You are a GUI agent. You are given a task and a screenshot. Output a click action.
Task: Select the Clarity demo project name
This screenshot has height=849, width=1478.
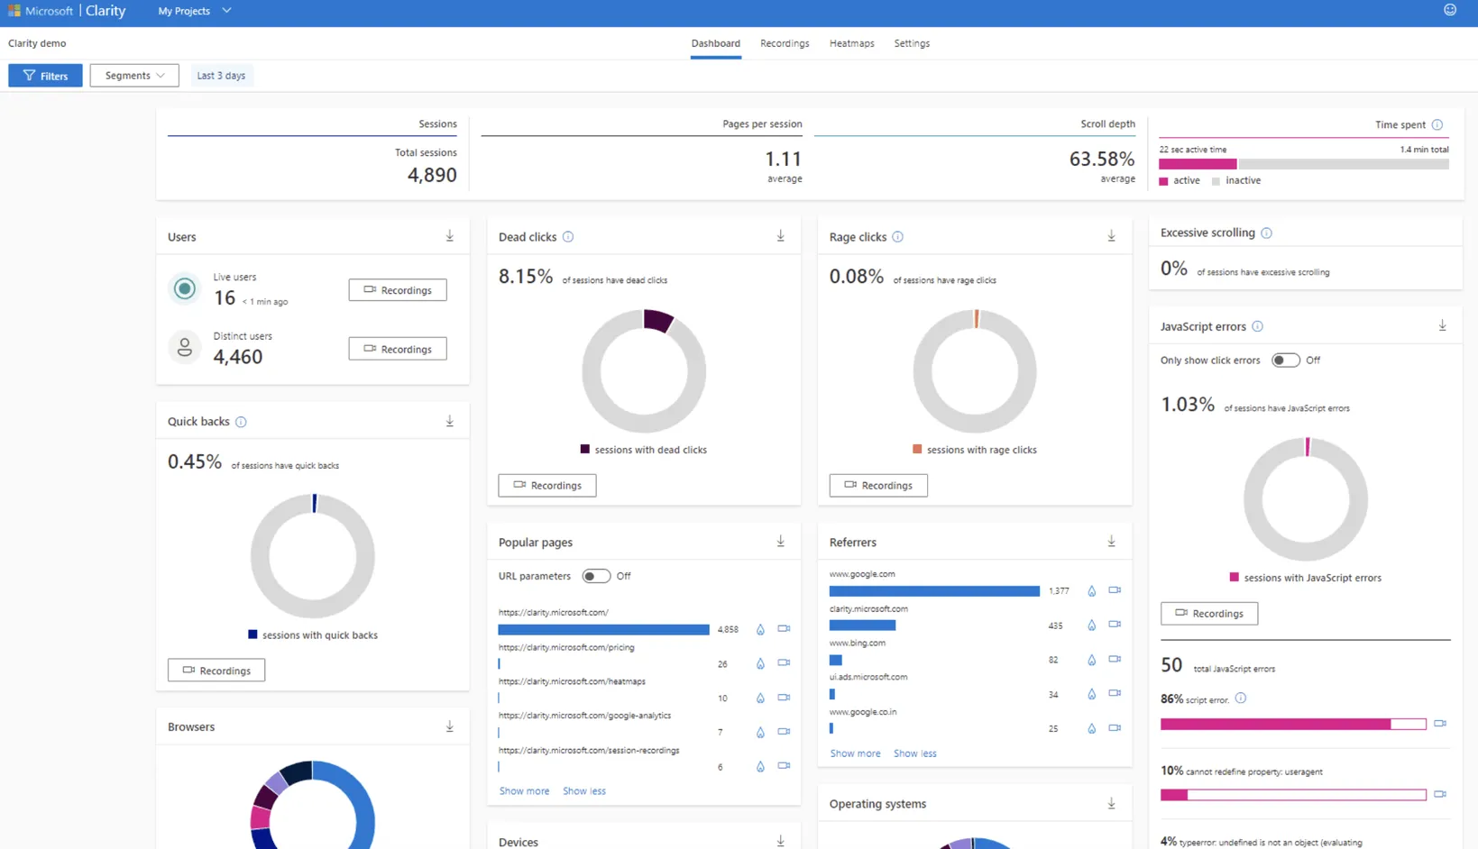pos(37,43)
